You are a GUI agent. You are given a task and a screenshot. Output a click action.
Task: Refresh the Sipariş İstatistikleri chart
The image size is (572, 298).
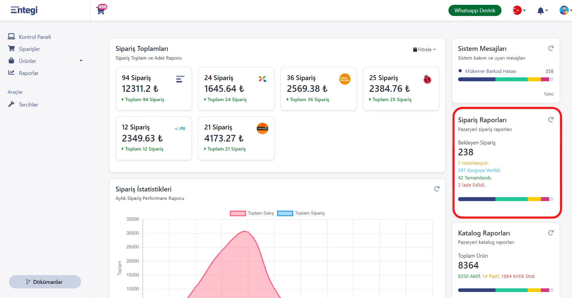click(x=437, y=189)
